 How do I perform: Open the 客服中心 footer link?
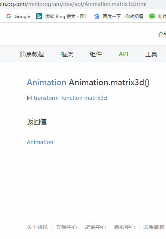click(125, 227)
